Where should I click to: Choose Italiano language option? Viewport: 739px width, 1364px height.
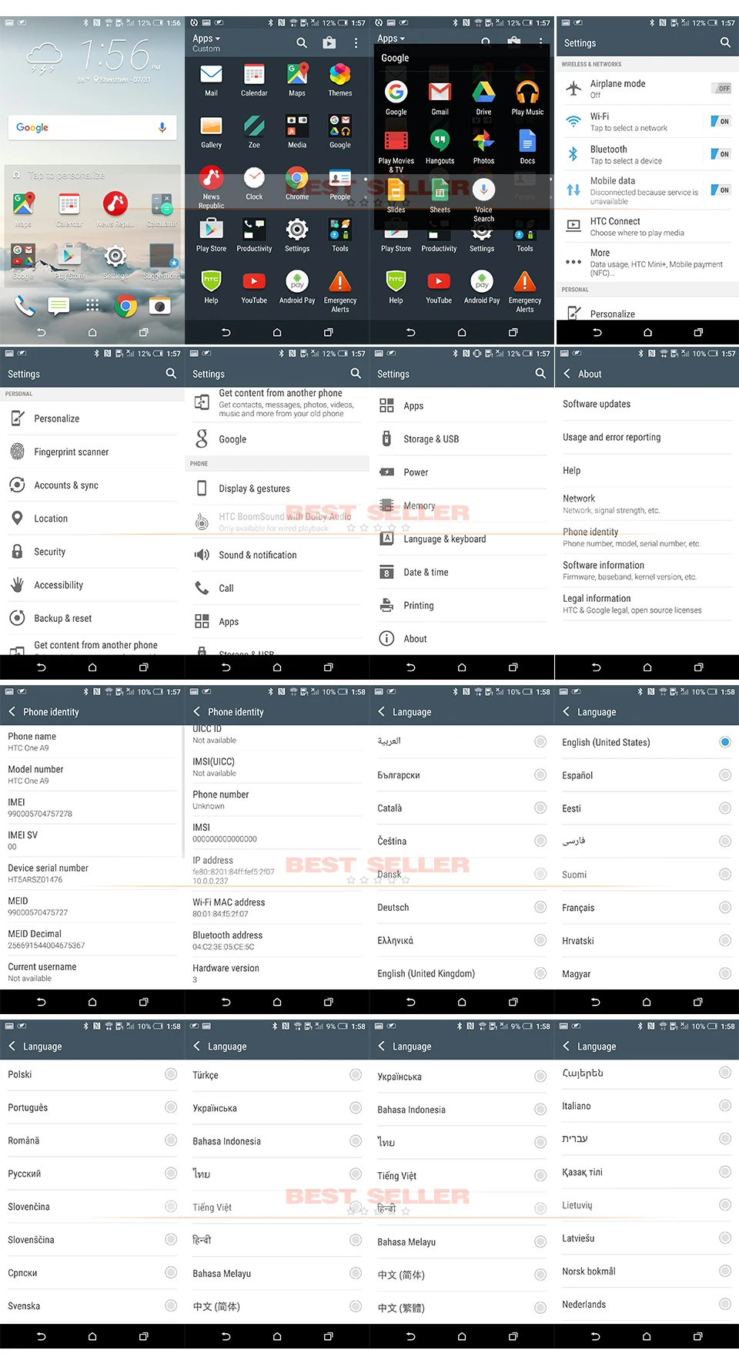pyautogui.click(x=647, y=1106)
